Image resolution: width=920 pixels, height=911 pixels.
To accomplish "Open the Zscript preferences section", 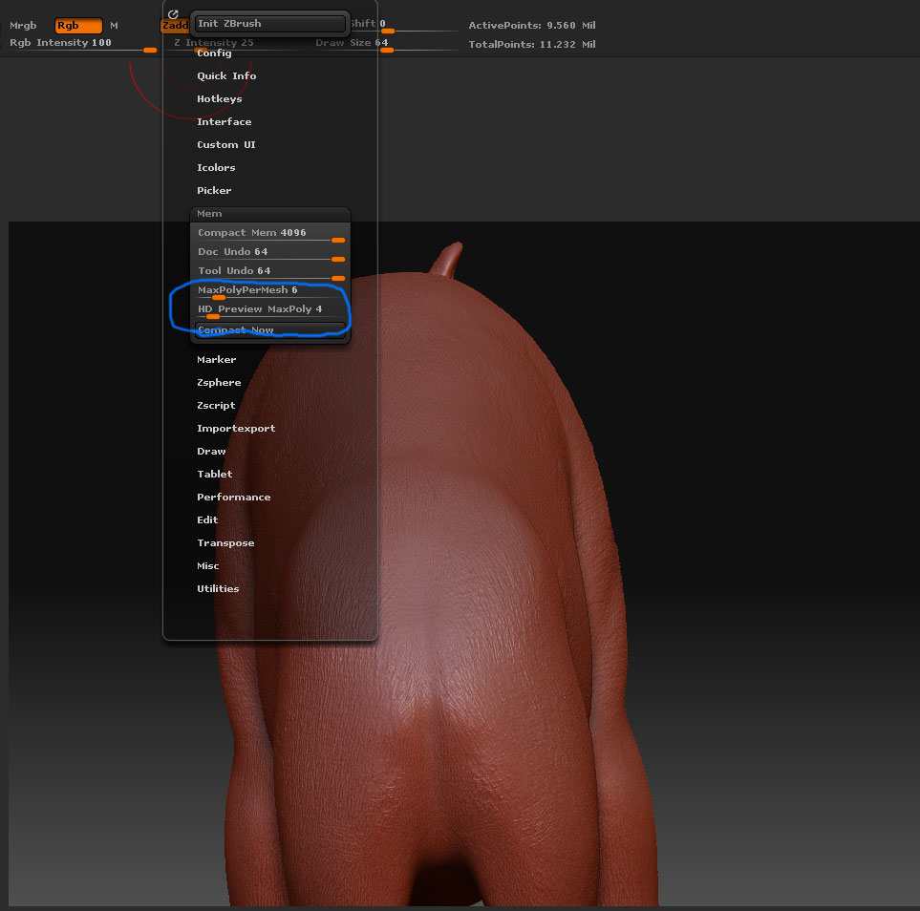I will tap(216, 405).
